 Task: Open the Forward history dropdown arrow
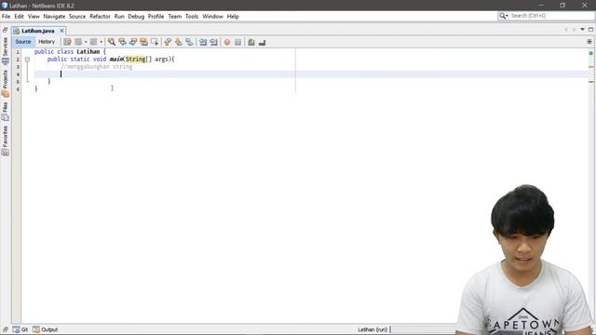(101, 42)
